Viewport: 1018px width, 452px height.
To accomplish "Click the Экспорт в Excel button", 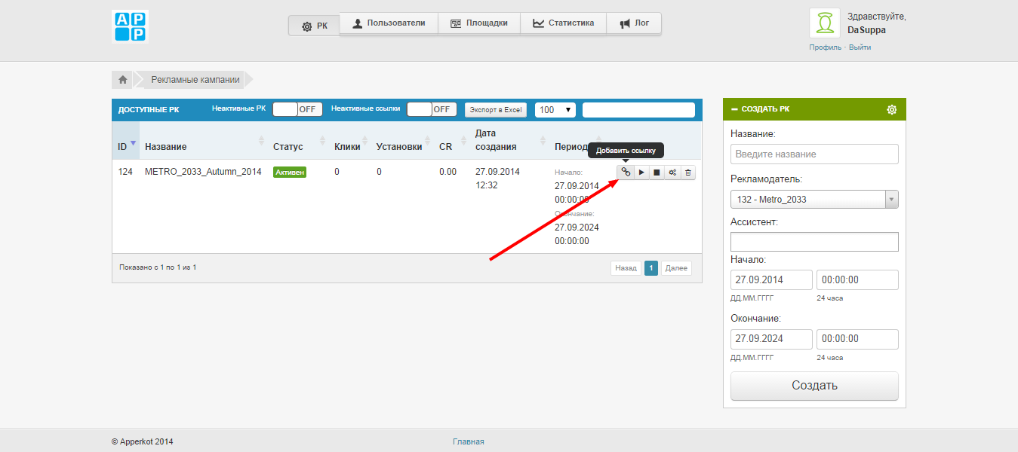I will click(x=495, y=110).
